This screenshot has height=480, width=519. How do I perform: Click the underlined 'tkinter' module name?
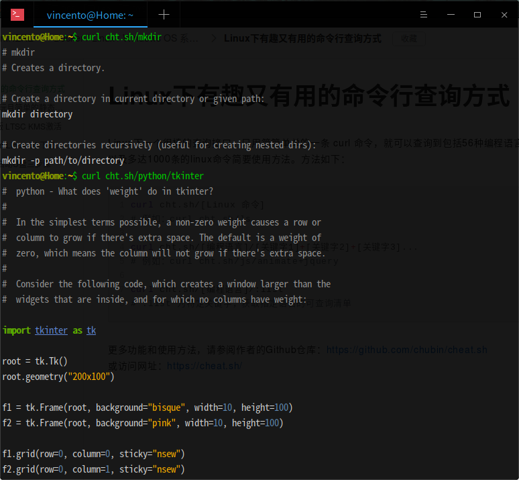52,330
